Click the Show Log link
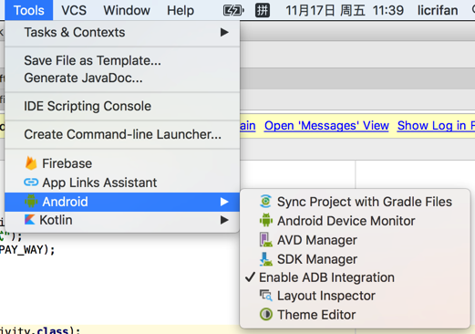 [436, 125]
